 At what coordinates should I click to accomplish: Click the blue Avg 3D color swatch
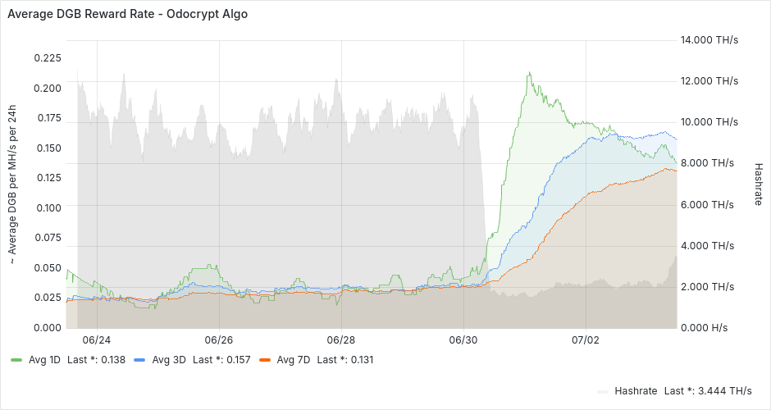pyautogui.click(x=139, y=360)
